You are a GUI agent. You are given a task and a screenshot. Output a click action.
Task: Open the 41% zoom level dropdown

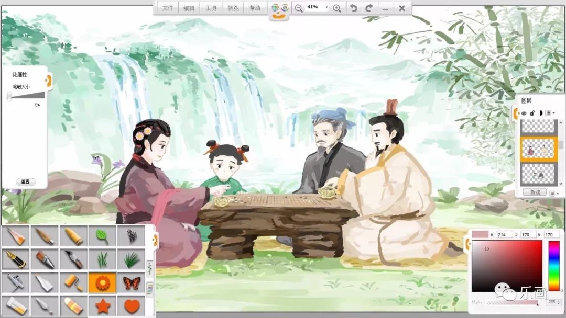[326, 8]
